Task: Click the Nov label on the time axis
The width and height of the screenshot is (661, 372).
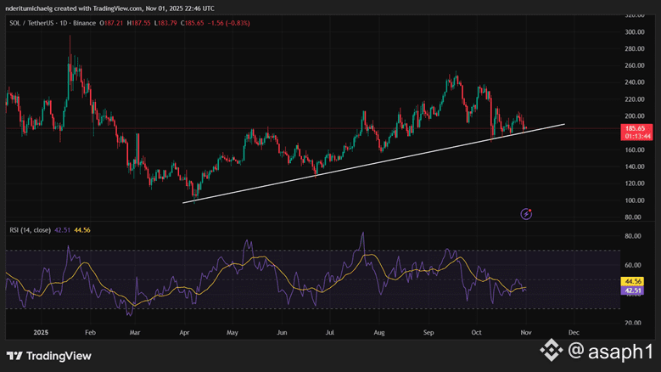Action: (524, 331)
